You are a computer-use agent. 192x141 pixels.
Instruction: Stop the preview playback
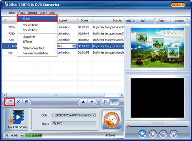(x=153, y=134)
